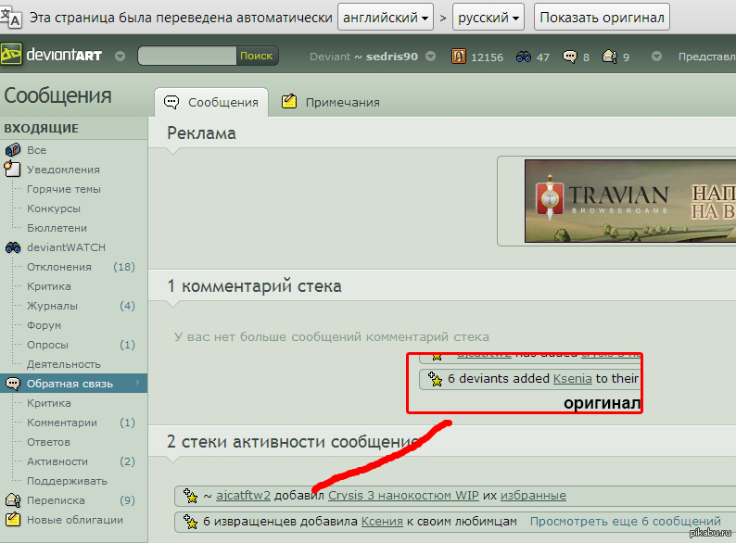Click the star icon beside 6 извращенцев message
736x543 pixels.
[190, 522]
